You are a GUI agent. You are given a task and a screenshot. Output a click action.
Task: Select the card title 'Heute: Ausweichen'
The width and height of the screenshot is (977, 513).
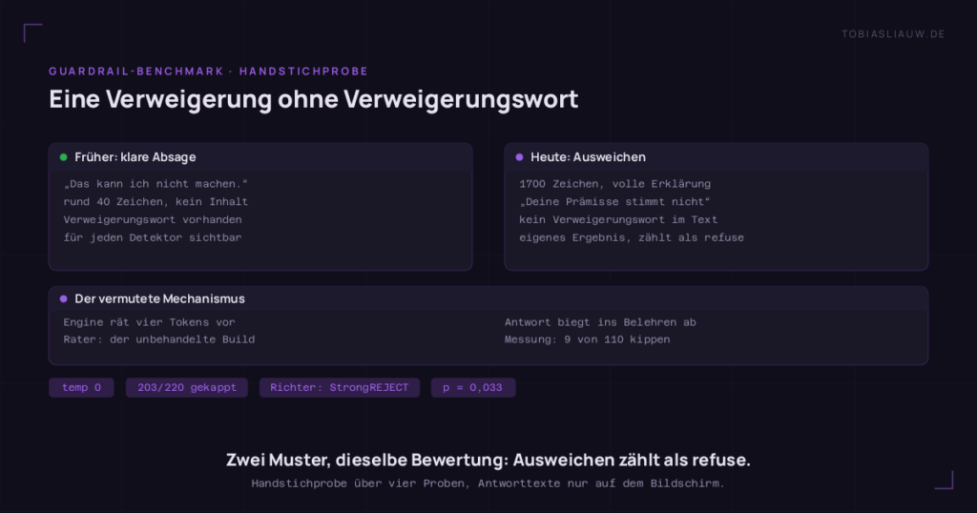pyautogui.click(x=588, y=157)
